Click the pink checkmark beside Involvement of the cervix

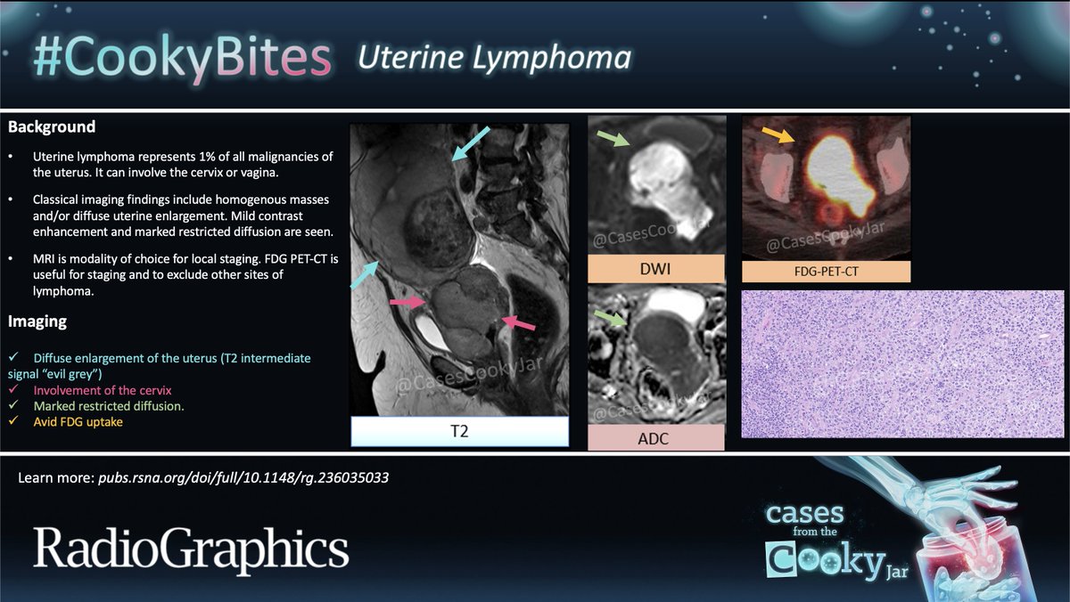coord(12,390)
